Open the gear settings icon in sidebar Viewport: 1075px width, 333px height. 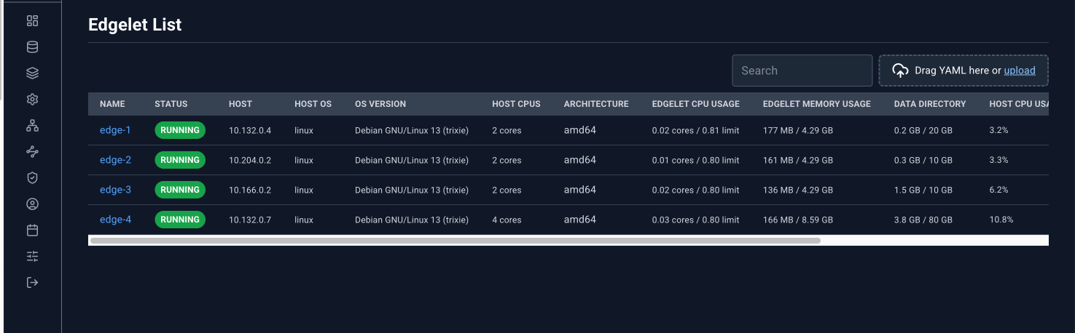(32, 99)
